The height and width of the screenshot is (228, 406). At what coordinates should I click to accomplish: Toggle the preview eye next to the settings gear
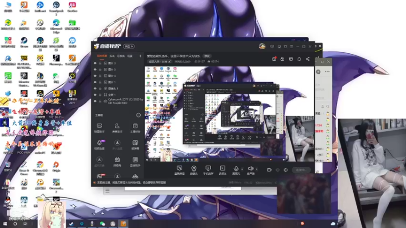pos(277,170)
